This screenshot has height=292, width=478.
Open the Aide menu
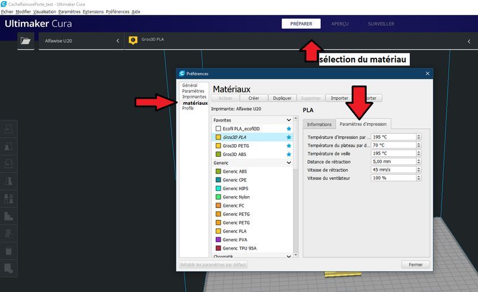point(136,12)
